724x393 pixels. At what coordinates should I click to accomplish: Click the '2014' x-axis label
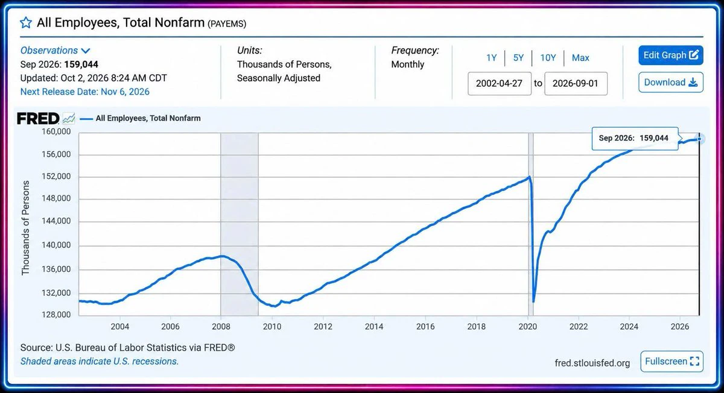point(375,326)
